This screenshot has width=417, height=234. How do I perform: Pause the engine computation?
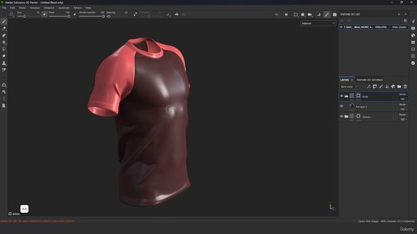286,14
